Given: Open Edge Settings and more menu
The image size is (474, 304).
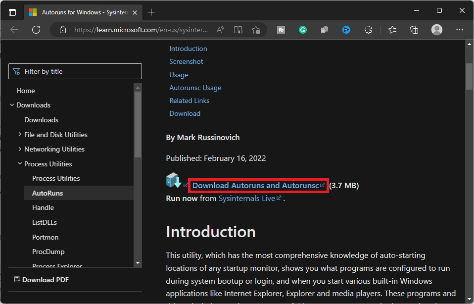Looking at the screenshot, I should click(x=460, y=30).
